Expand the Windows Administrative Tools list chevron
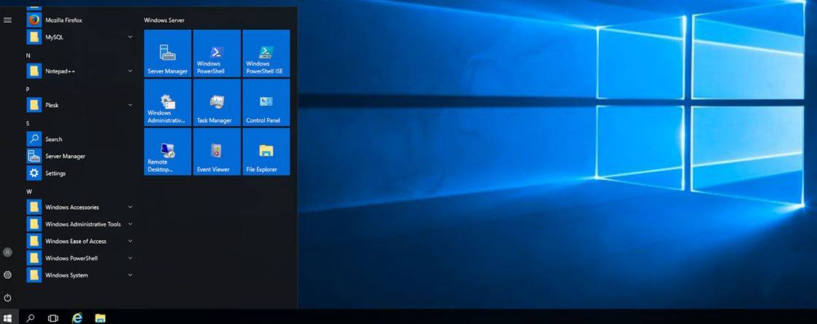The image size is (817, 324). (x=131, y=224)
